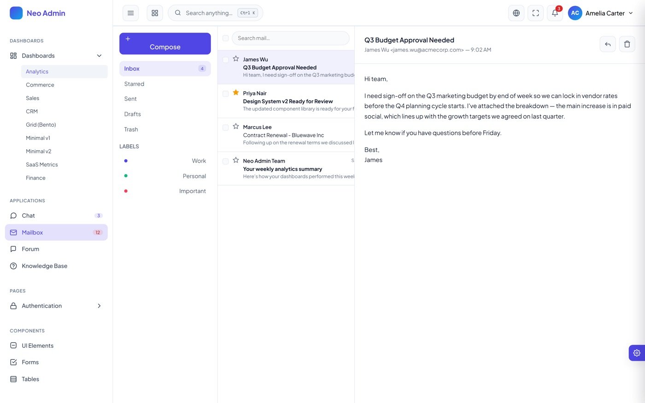Screen dimensions: 645x403
Task: Unstar the Priya Nair email
Action: (236, 93)
